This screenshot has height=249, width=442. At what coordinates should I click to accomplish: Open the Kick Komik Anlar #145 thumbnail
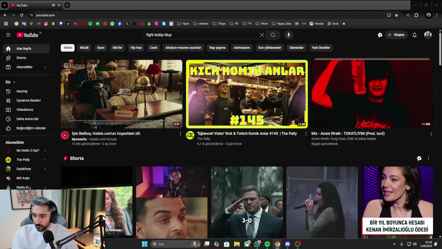(x=247, y=94)
